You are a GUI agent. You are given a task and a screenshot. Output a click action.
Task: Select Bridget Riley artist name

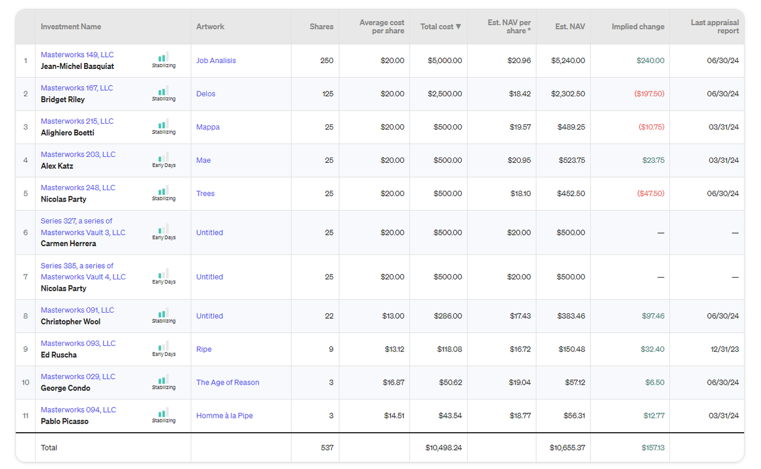click(x=63, y=100)
